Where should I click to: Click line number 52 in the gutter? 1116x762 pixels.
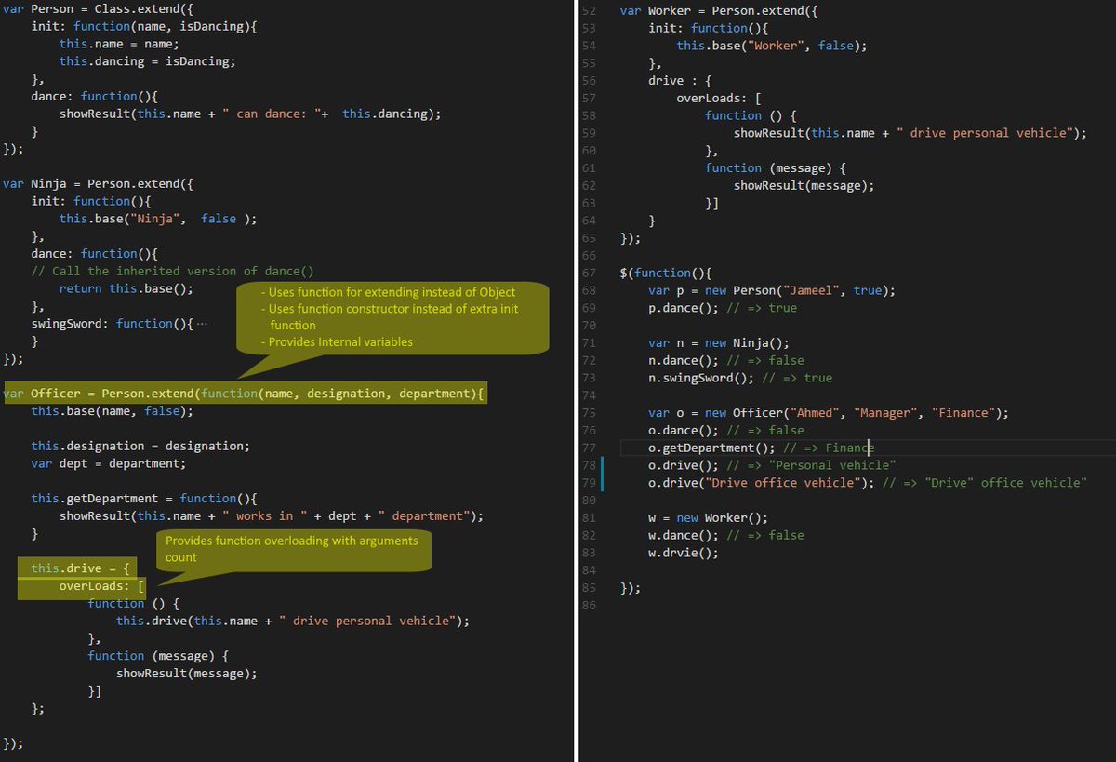click(x=588, y=10)
